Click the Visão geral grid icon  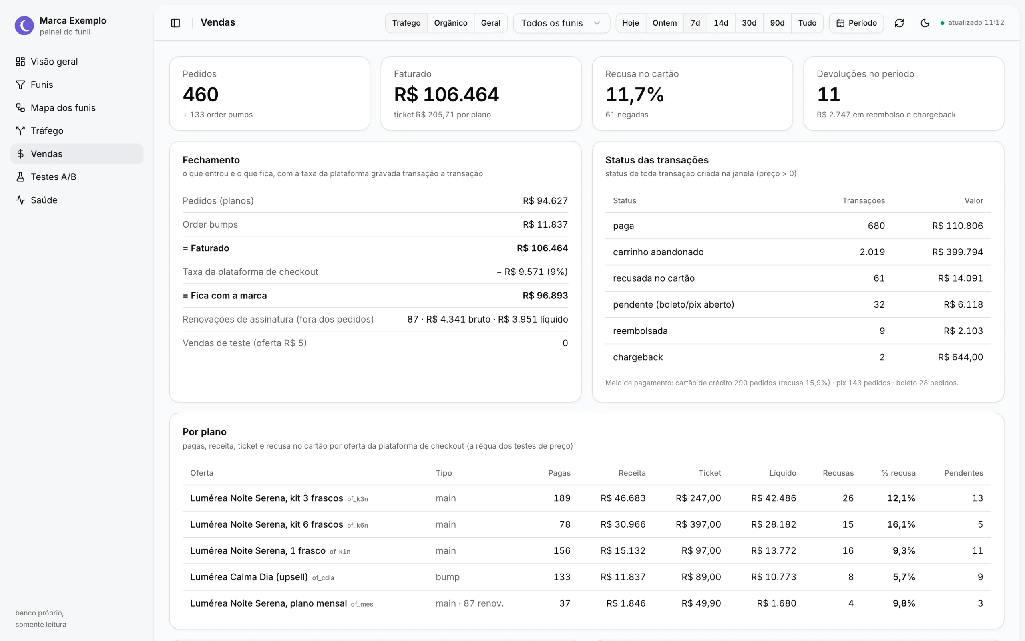tap(20, 61)
